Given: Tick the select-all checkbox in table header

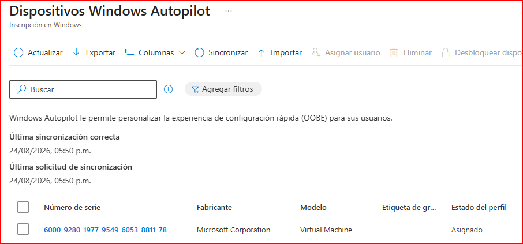Looking at the screenshot, I should click(x=23, y=207).
